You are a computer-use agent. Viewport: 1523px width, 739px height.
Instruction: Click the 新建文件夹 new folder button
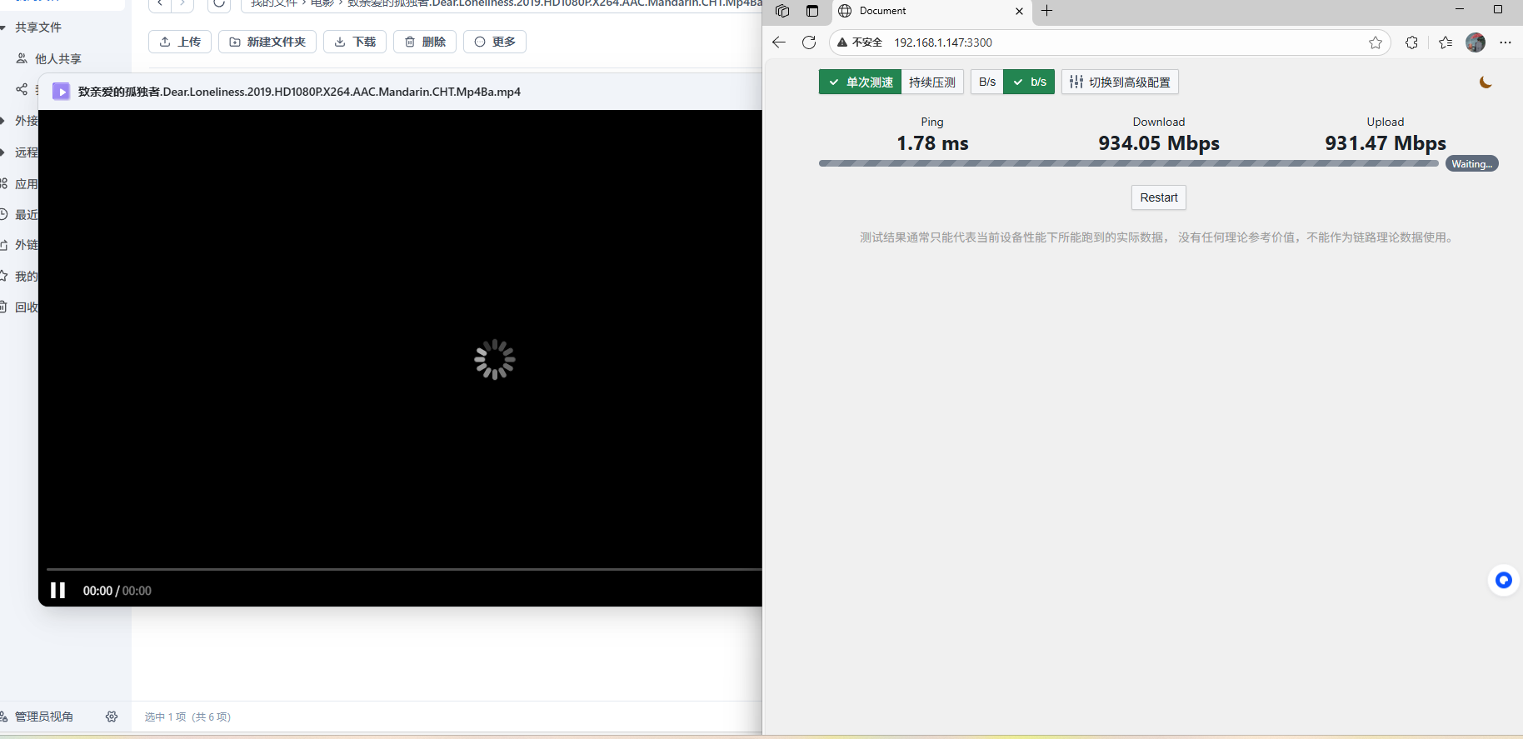tap(267, 42)
